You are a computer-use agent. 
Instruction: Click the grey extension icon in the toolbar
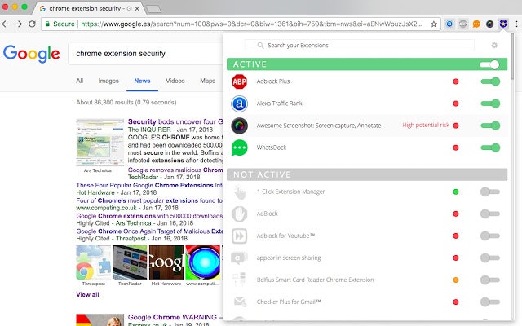point(463,24)
